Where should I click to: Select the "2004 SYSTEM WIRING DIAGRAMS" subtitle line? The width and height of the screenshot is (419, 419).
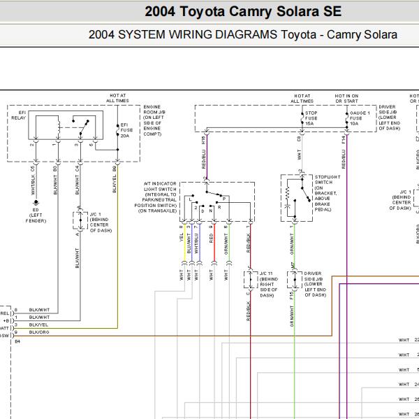(x=243, y=34)
